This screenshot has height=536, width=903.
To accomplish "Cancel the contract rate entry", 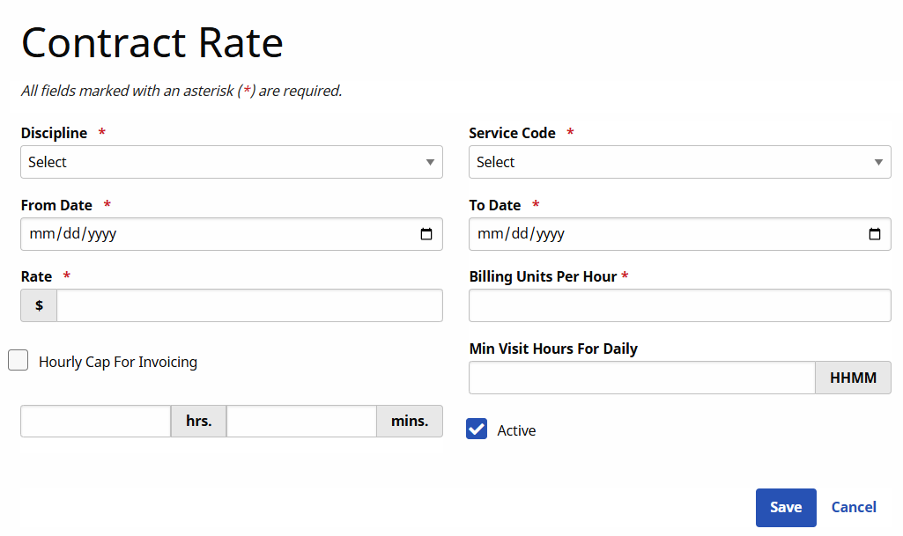I will pos(853,507).
